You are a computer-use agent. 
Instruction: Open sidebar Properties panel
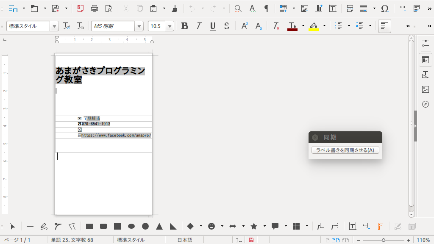[x=426, y=60]
